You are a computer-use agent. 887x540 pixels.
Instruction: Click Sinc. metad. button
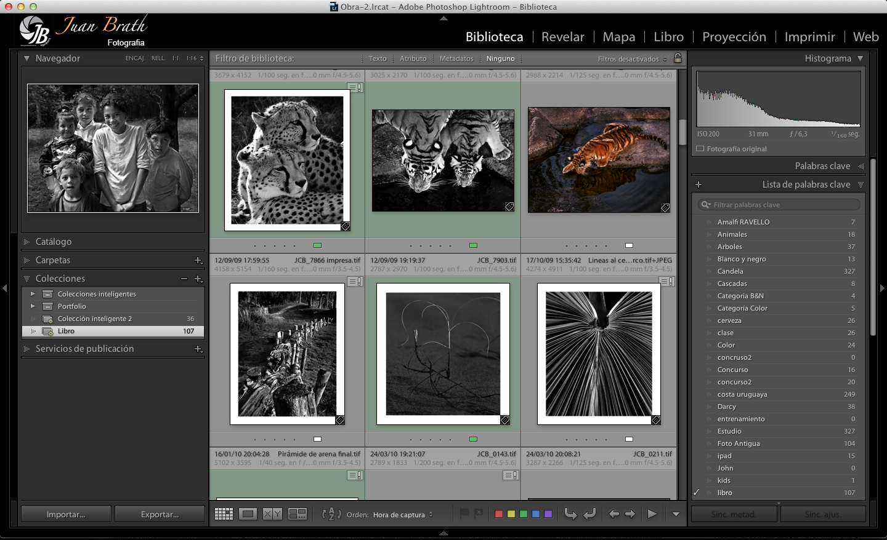735,514
